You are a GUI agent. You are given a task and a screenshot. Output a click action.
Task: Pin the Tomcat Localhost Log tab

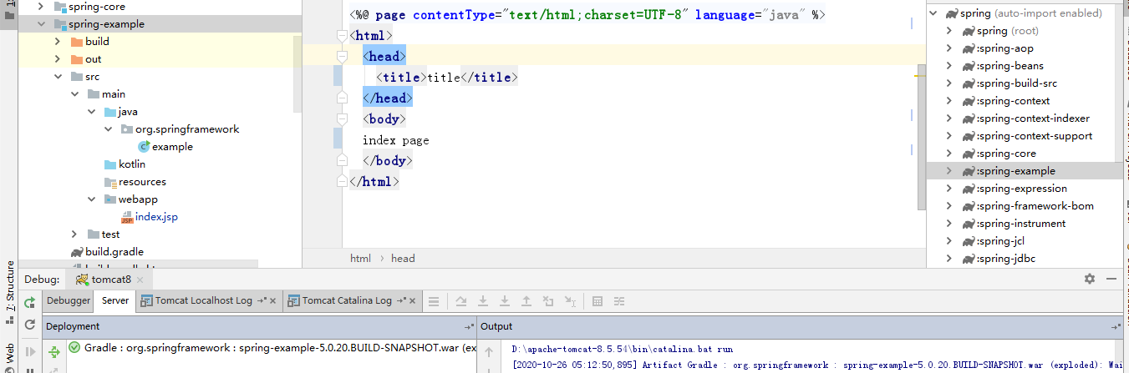[x=261, y=300]
